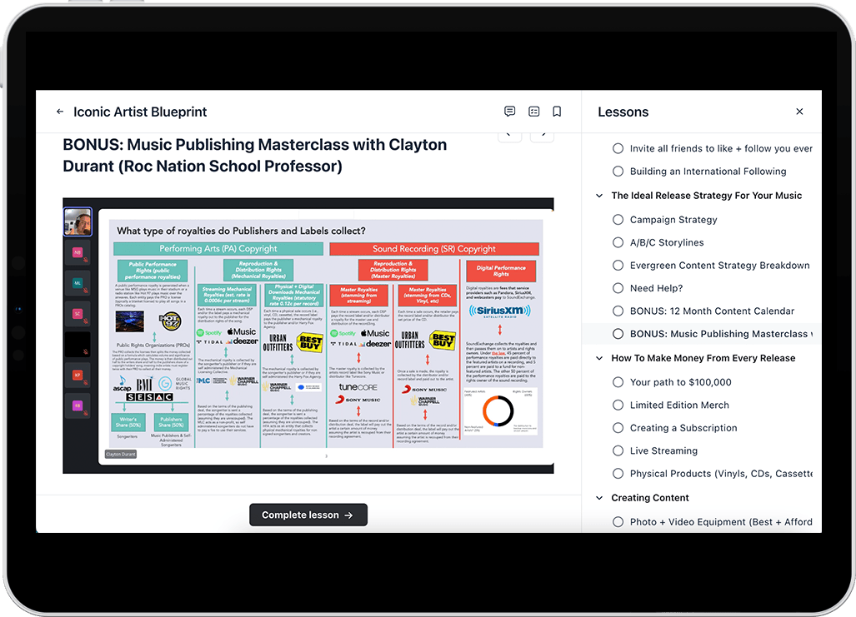Select the ML participant tile in the video

pos(78,284)
